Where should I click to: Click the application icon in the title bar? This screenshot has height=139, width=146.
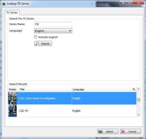click(4, 4)
